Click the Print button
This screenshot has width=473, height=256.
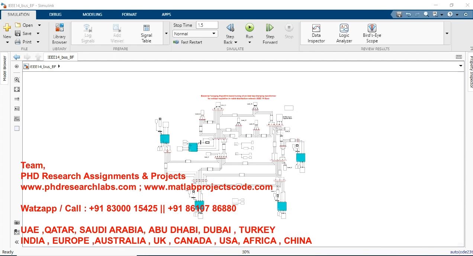pos(23,42)
